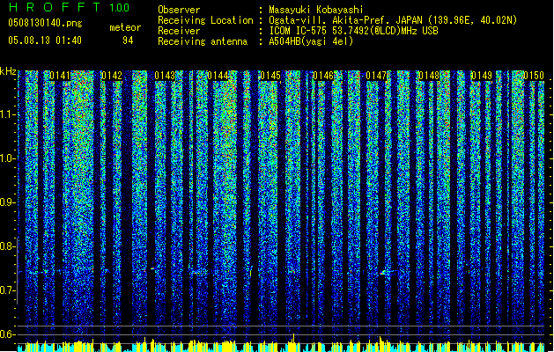This screenshot has width=554, height=352.
Task: Click the date stamp 05.08.13 01:40
Action: coord(45,40)
